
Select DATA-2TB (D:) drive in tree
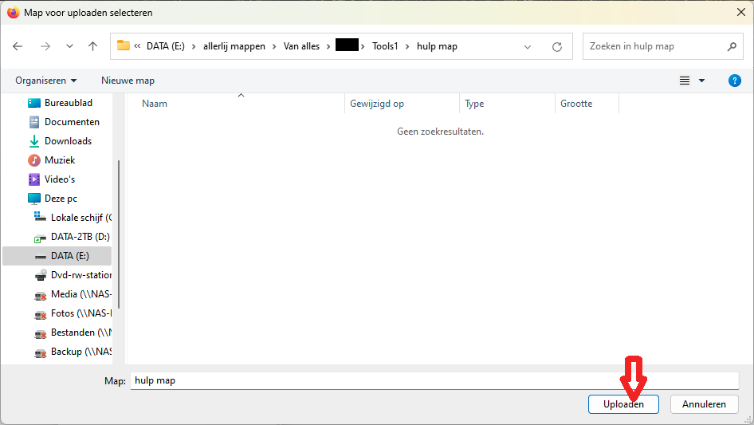[80, 237]
